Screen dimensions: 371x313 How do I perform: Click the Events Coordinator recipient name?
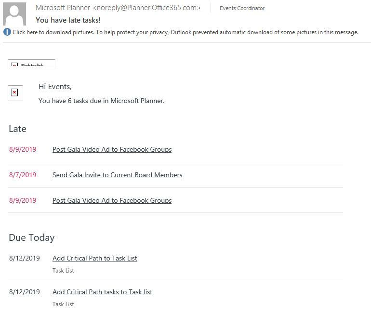[242, 8]
